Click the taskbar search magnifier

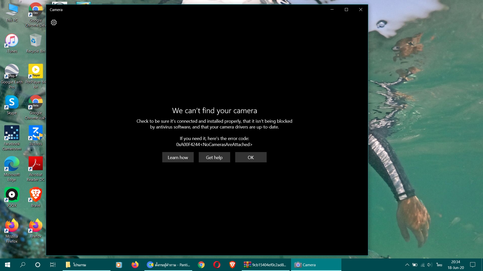pos(23,265)
